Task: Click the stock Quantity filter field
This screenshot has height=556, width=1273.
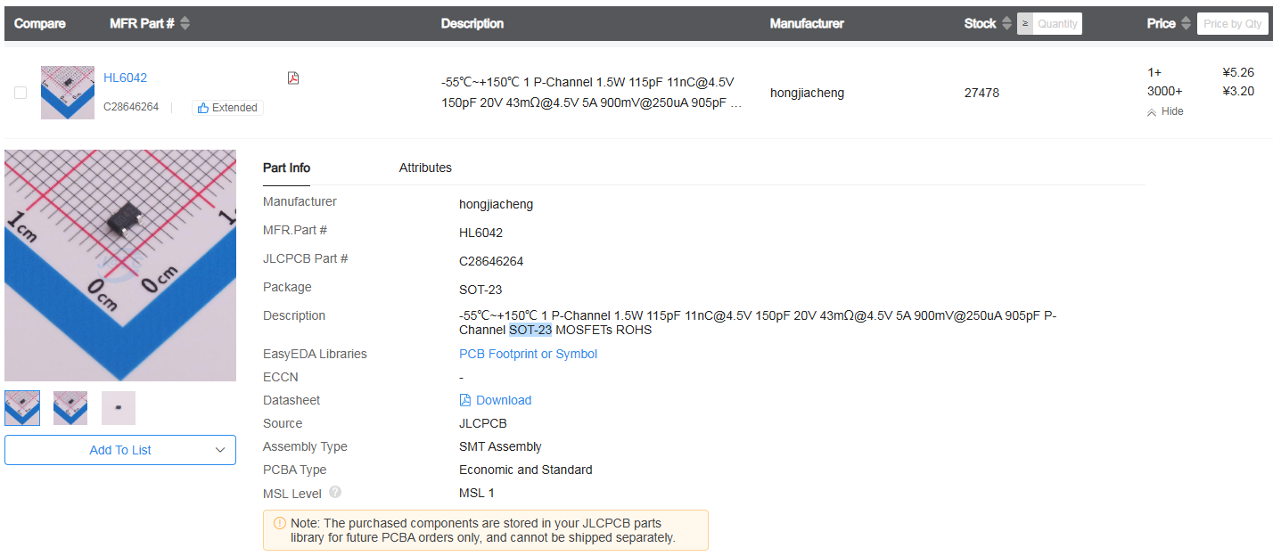Action: point(1057,24)
